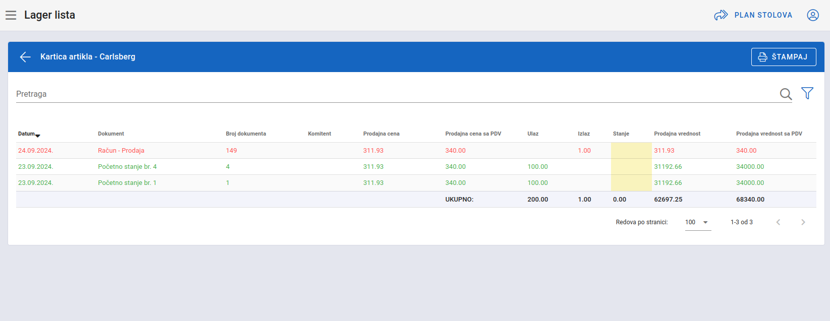Click the Kartica artikla - Carlsberg title
The width and height of the screenshot is (830, 321).
coord(88,57)
